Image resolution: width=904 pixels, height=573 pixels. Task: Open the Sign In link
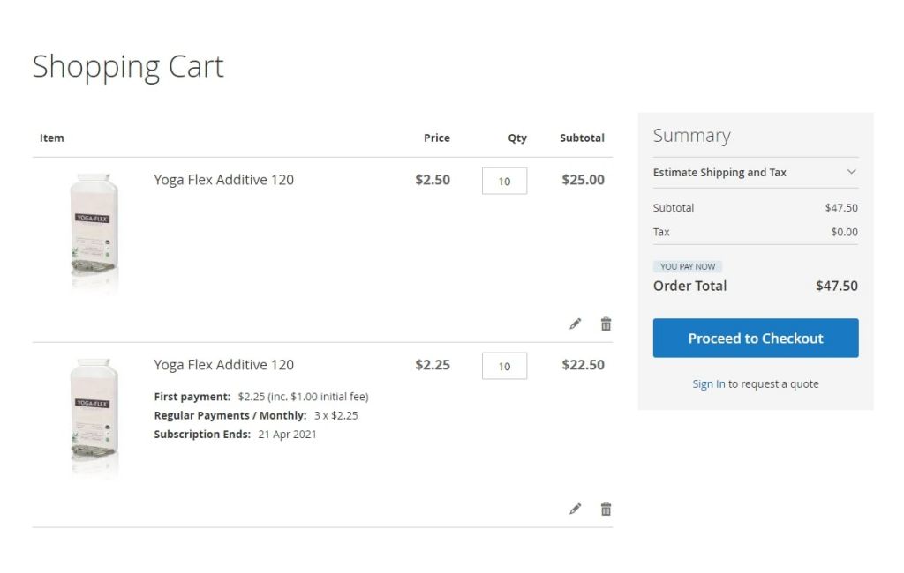[x=709, y=383]
